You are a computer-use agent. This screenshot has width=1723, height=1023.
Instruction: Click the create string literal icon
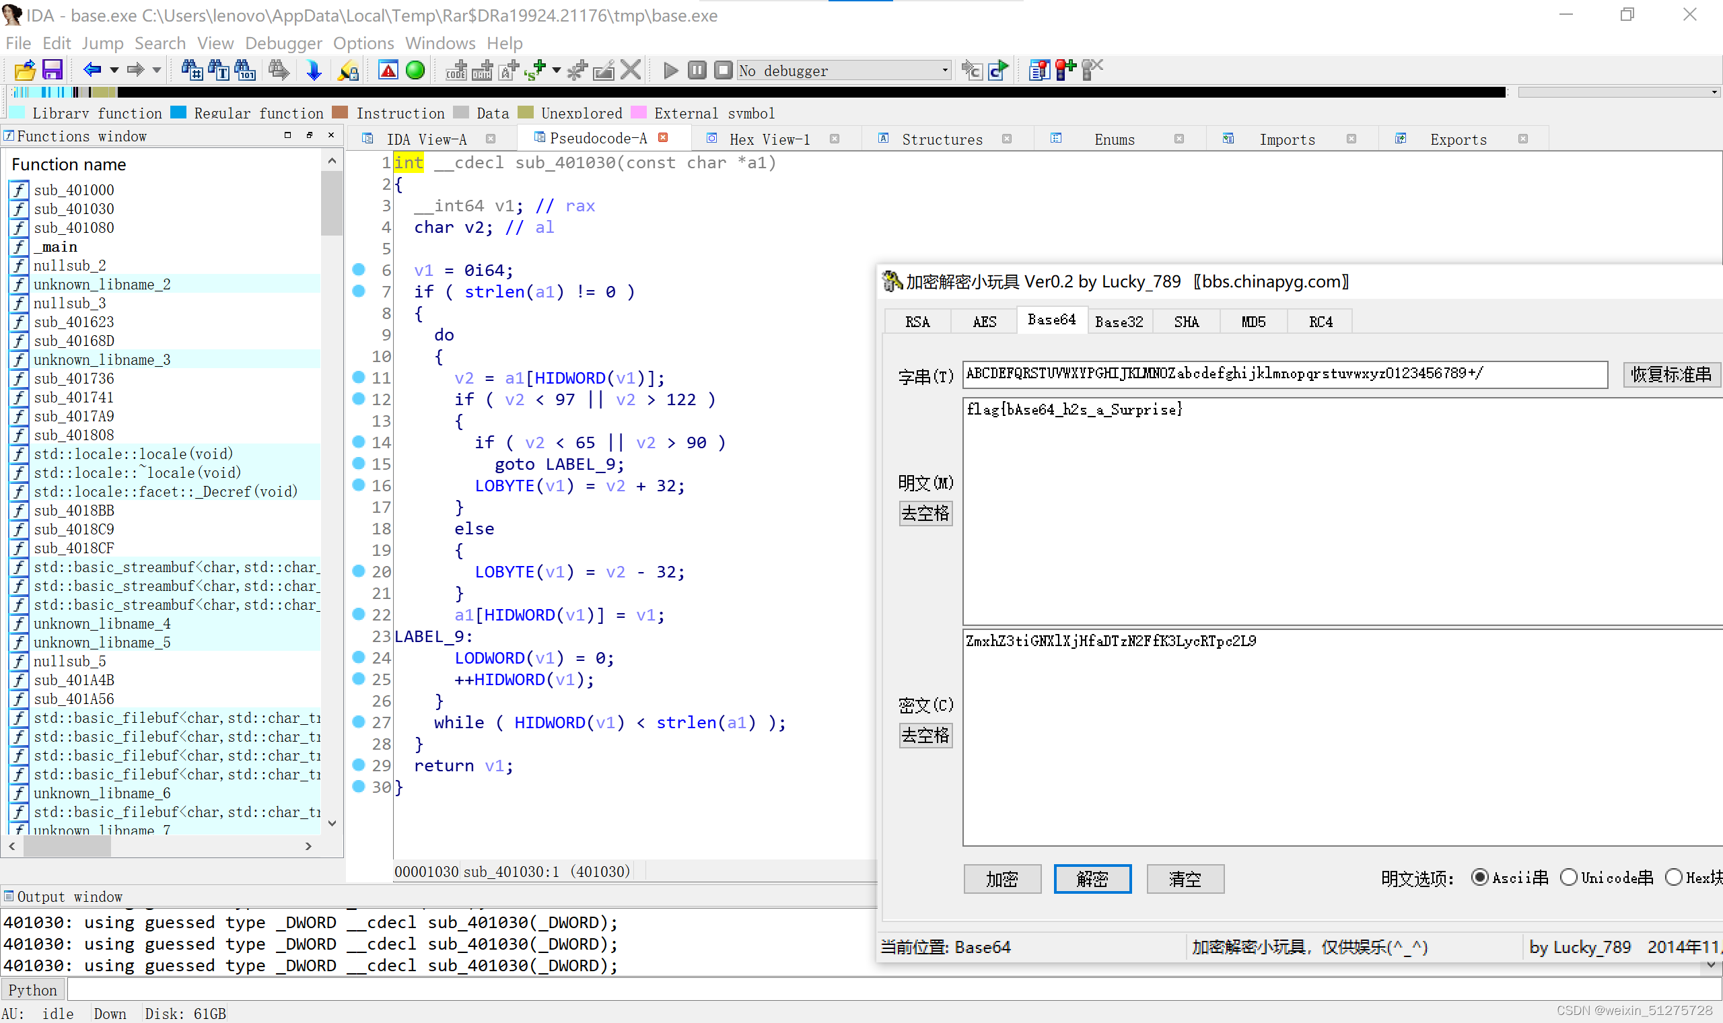[509, 70]
